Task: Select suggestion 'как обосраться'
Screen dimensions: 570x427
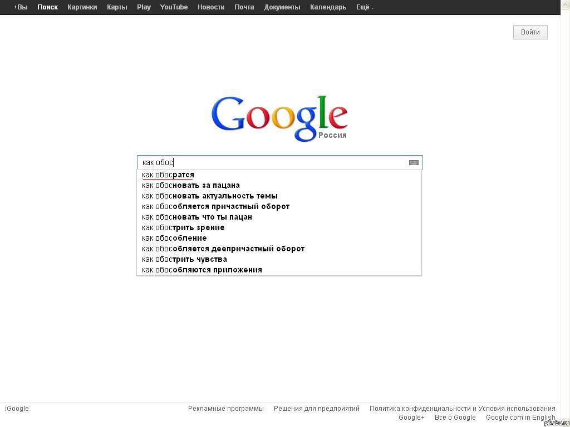Action: (x=279, y=175)
